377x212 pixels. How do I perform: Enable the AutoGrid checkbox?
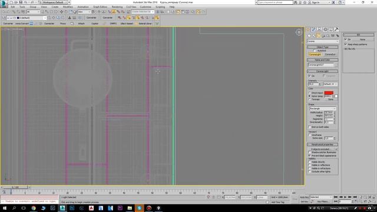(x=315, y=51)
